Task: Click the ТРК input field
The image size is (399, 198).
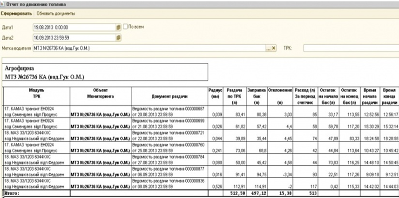Action: 350,48
